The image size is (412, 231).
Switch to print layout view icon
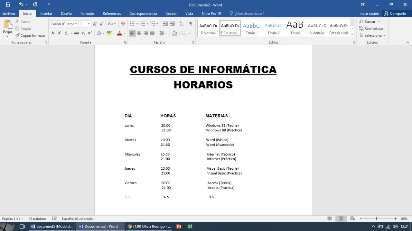click(x=341, y=218)
